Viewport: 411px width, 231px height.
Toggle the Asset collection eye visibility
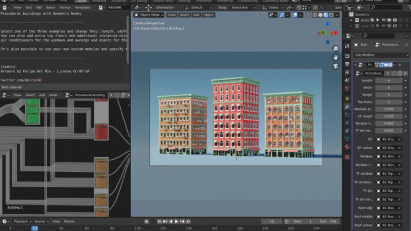click(x=383, y=26)
